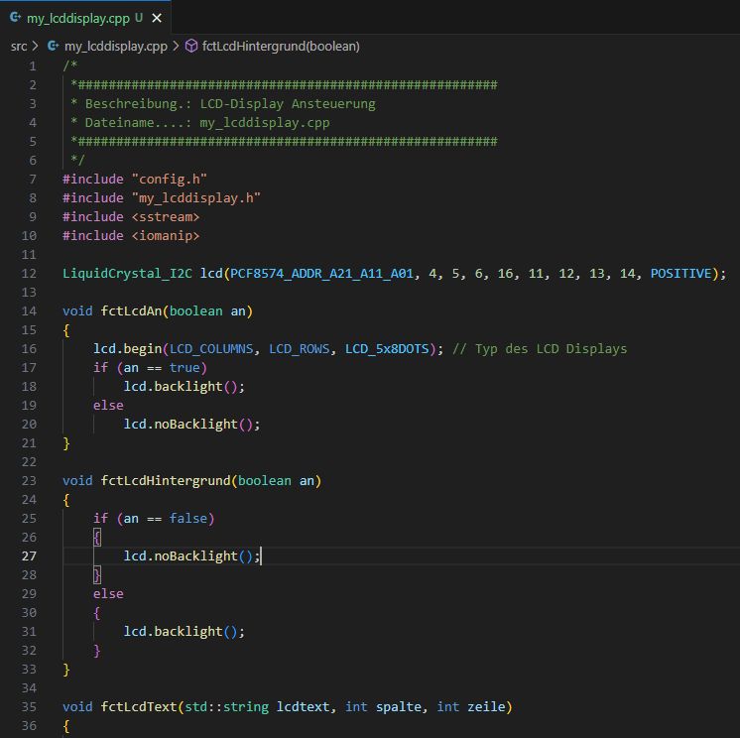Open the fctLcdHintergrund(boolean) breadcrumb symbol list
This screenshot has width=740, height=738.
pos(281,46)
